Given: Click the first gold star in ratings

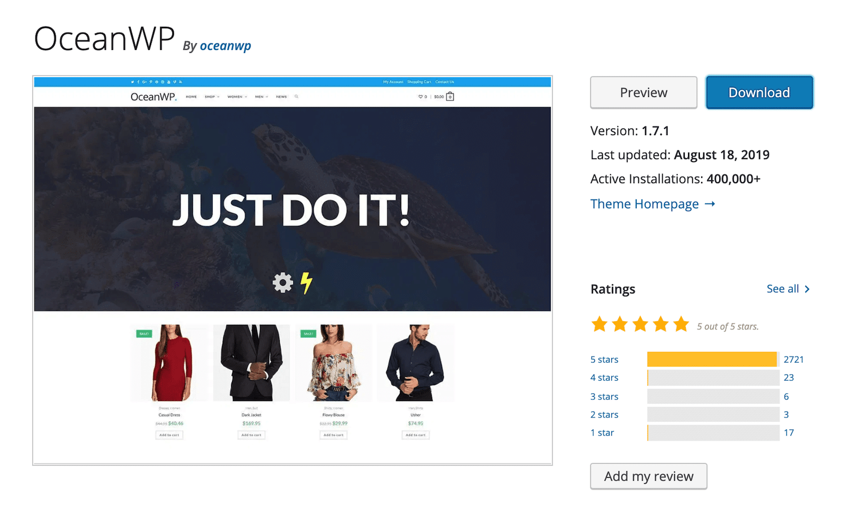Looking at the screenshot, I should [x=600, y=324].
